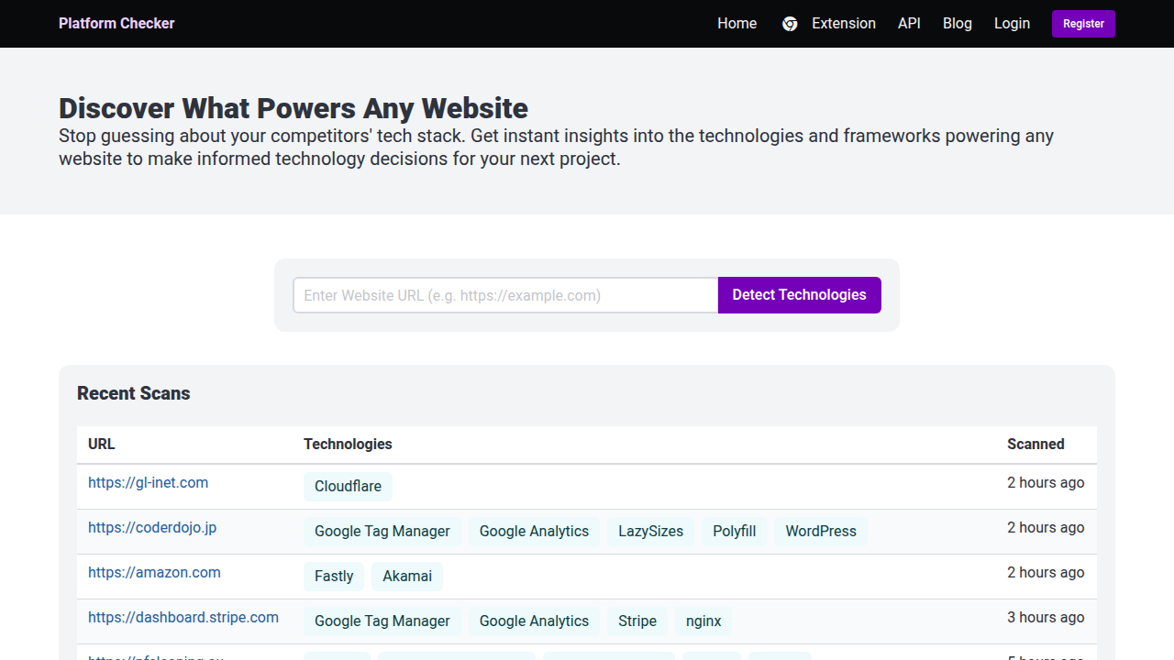The height and width of the screenshot is (660, 1174).
Task: Click the Recent Scans heading
Action: click(134, 393)
